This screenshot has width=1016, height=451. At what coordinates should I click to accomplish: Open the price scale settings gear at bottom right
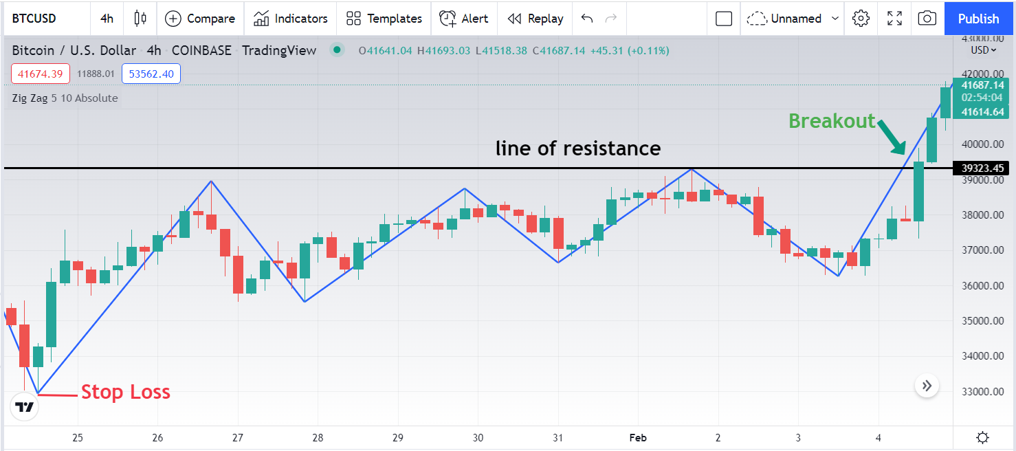tap(982, 437)
